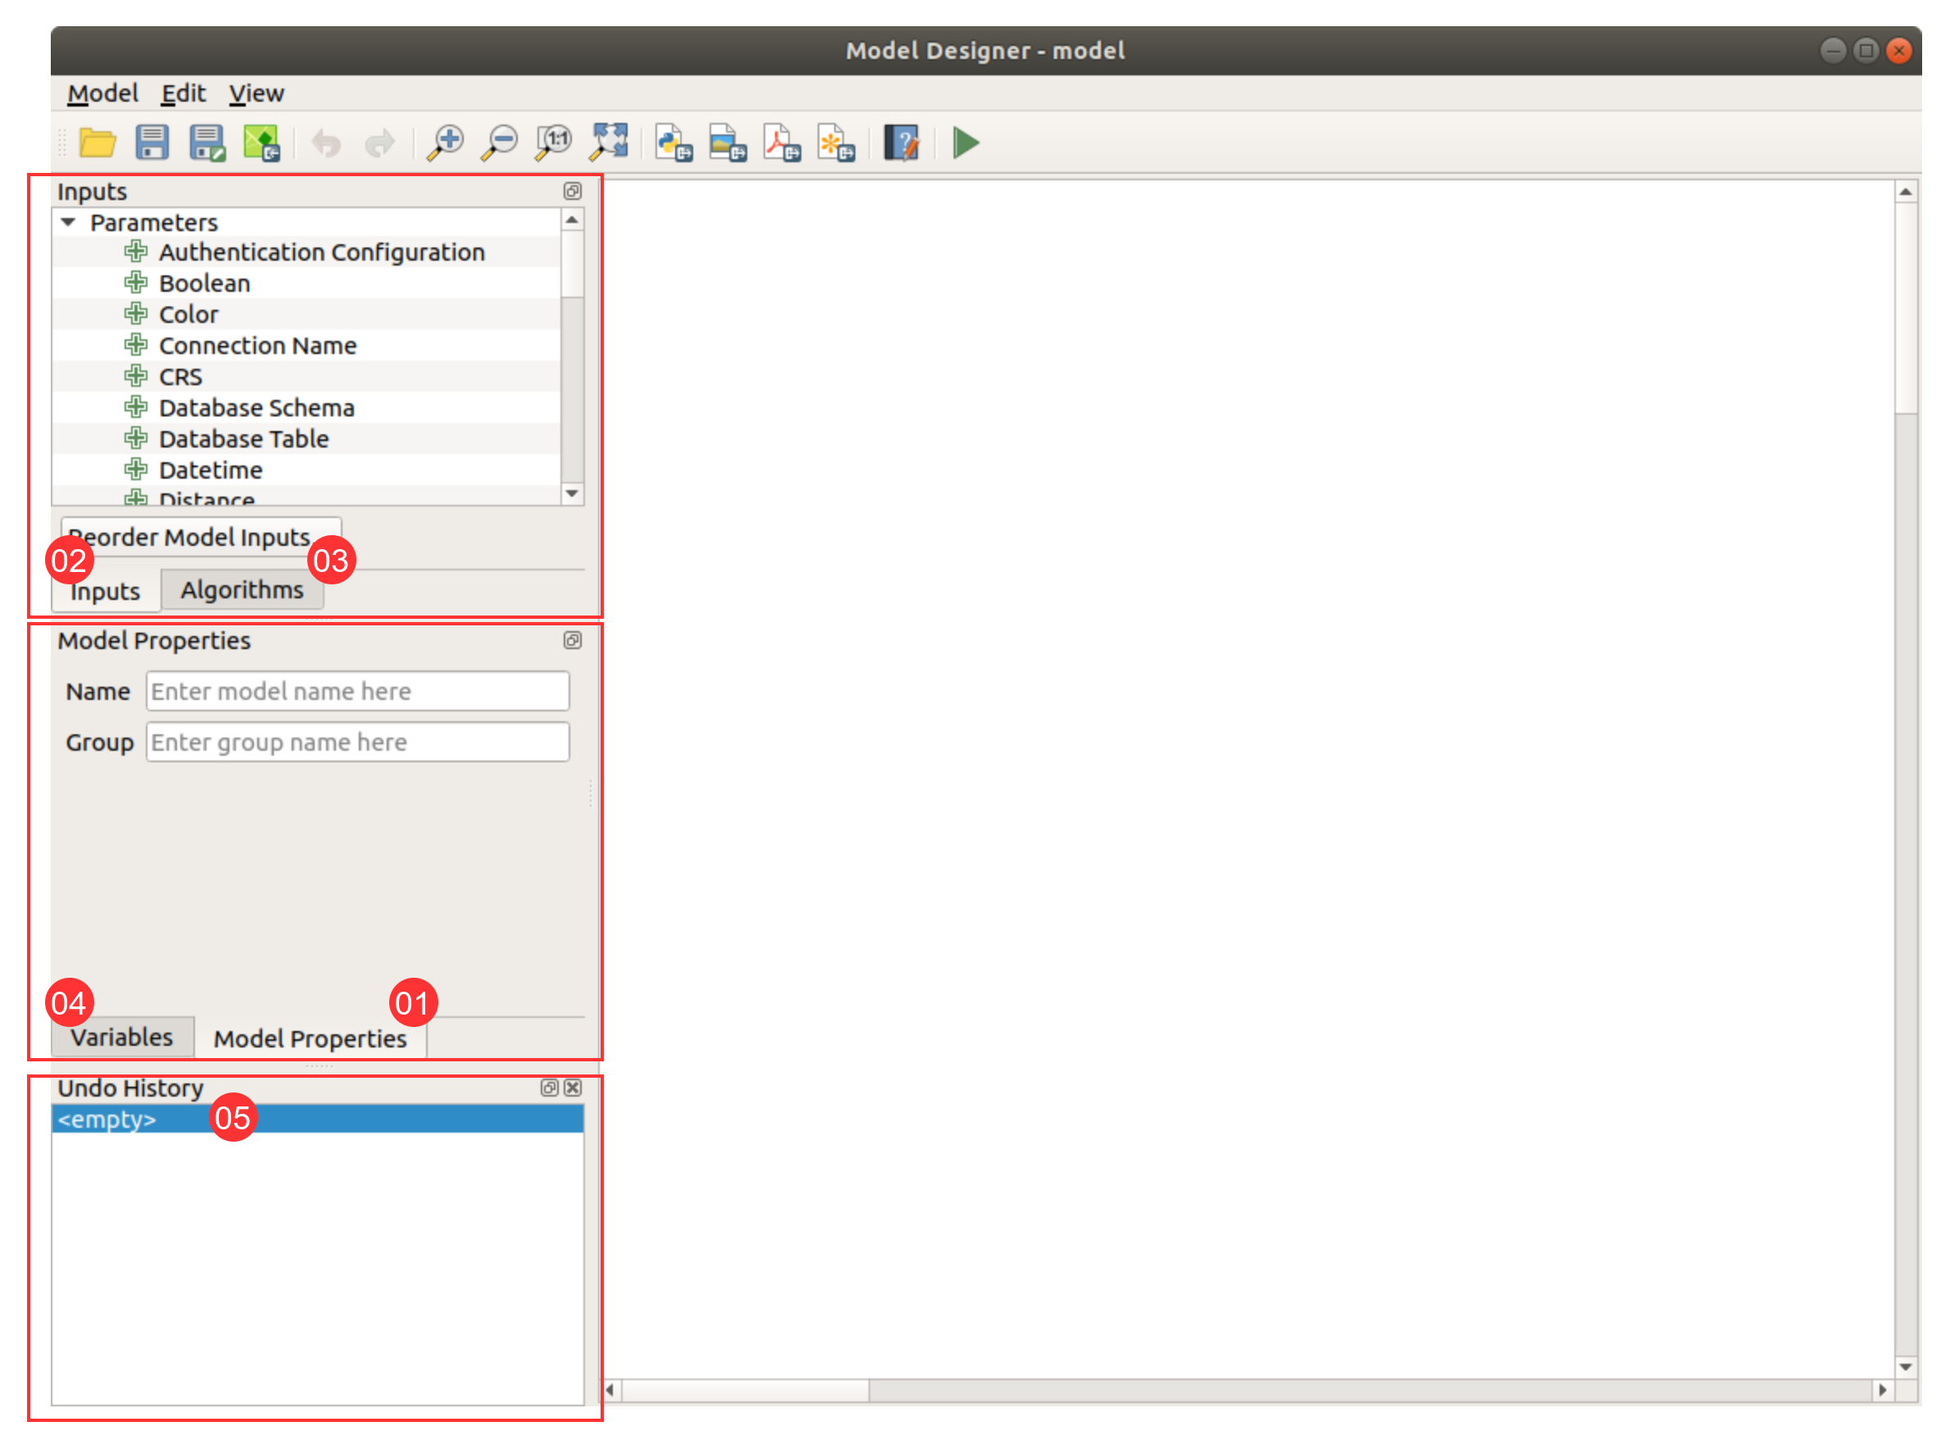Click the Save Model As icon
The height and width of the screenshot is (1449, 1950).
pos(207,143)
